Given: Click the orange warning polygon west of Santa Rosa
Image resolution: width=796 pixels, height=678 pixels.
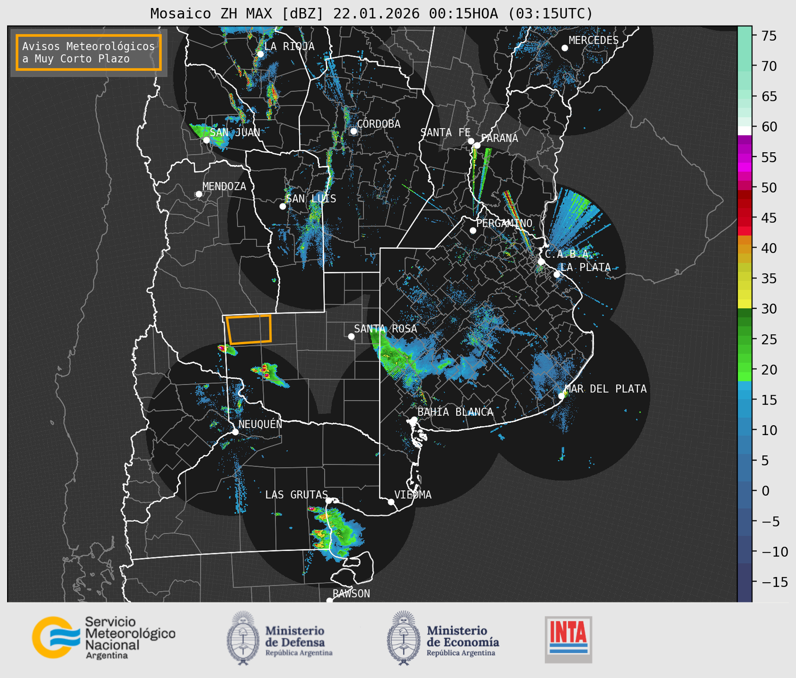Looking at the screenshot, I should click(x=249, y=329).
